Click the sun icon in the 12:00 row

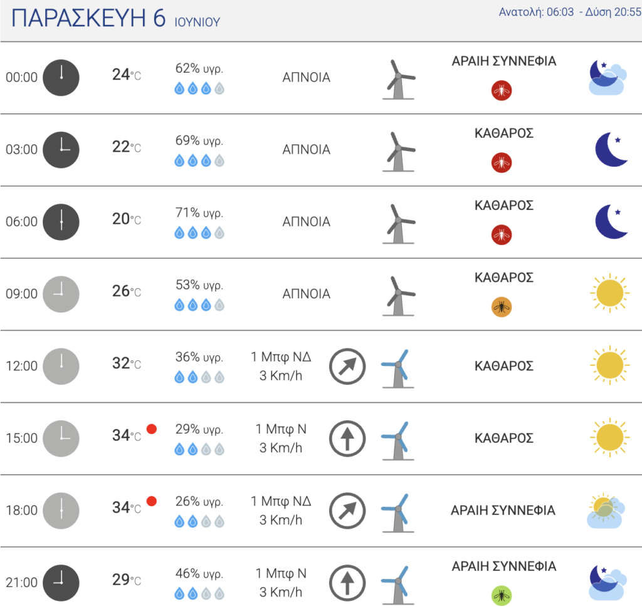(x=609, y=365)
